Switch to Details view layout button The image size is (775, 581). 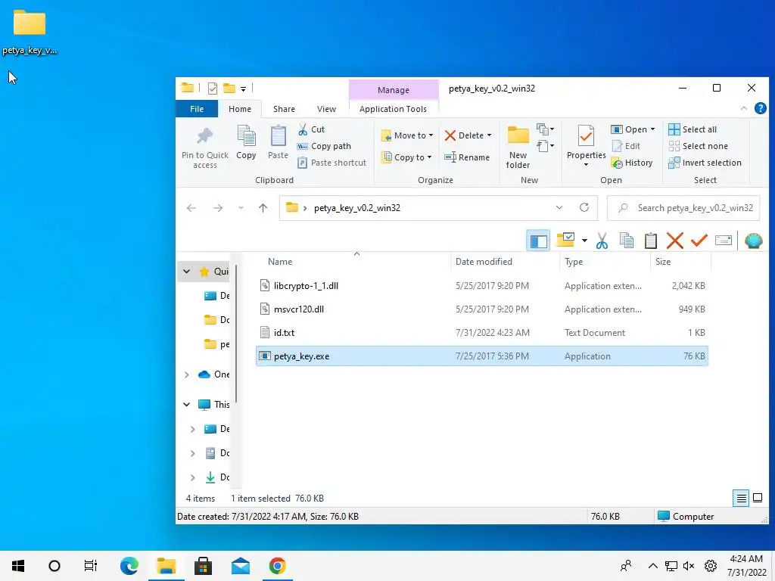(x=741, y=498)
